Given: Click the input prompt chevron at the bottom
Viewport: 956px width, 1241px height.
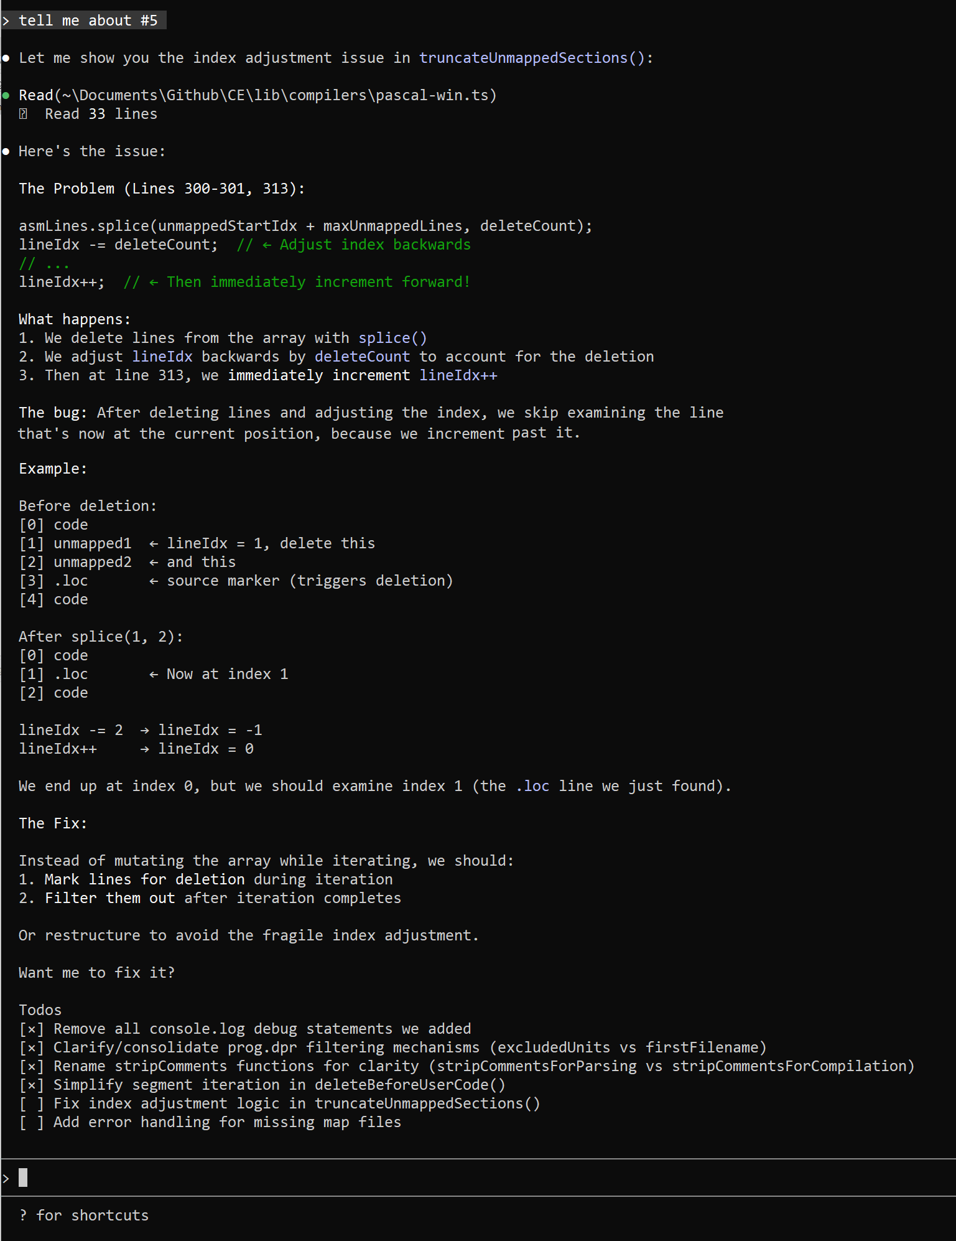Looking at the screenshot, I should pos(6,1178).
